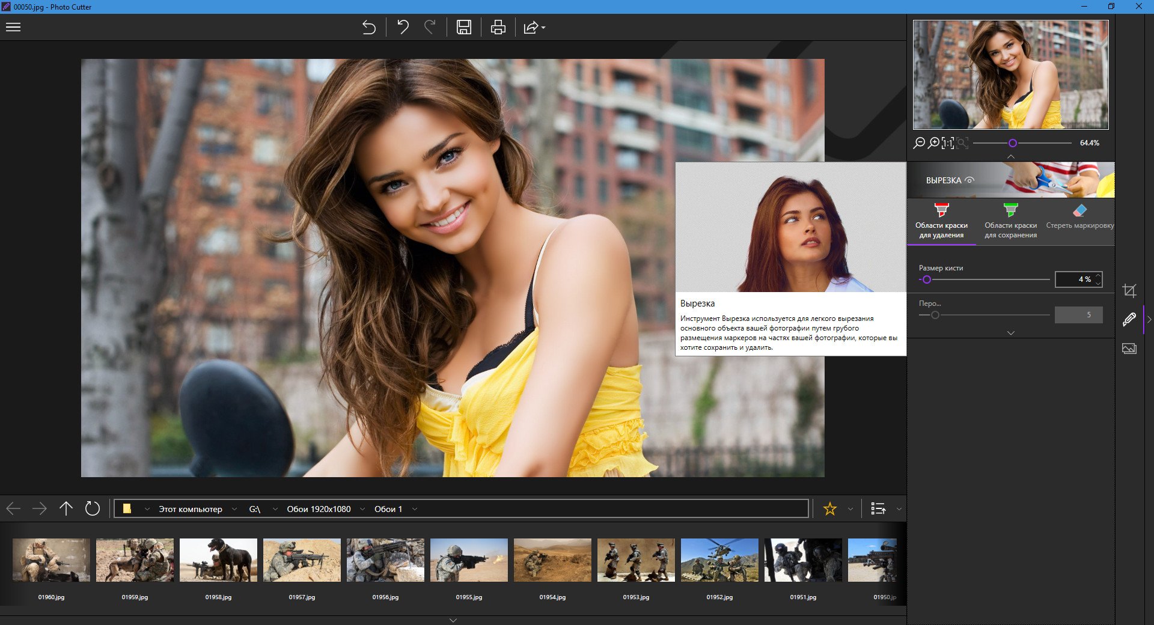Open the hamburger menu
The height and width of the screenshot is (625, 1154).
(x=13, y=27)
